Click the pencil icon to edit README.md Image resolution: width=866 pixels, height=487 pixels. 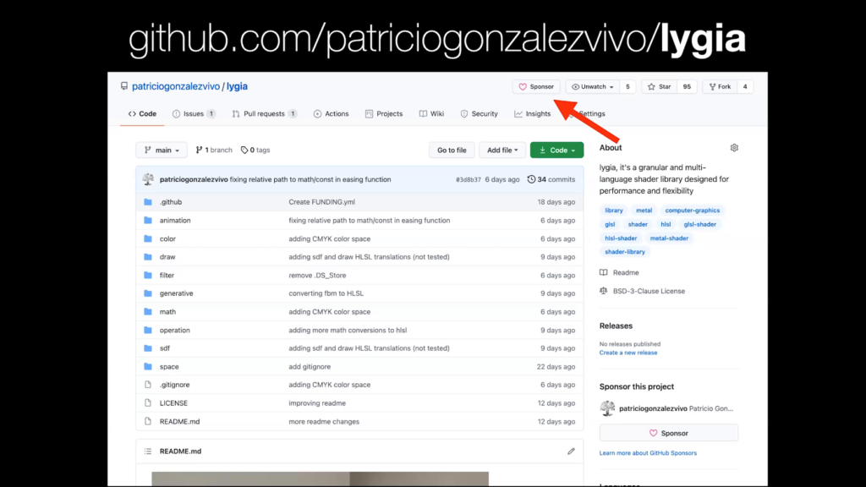coord(571,451)
